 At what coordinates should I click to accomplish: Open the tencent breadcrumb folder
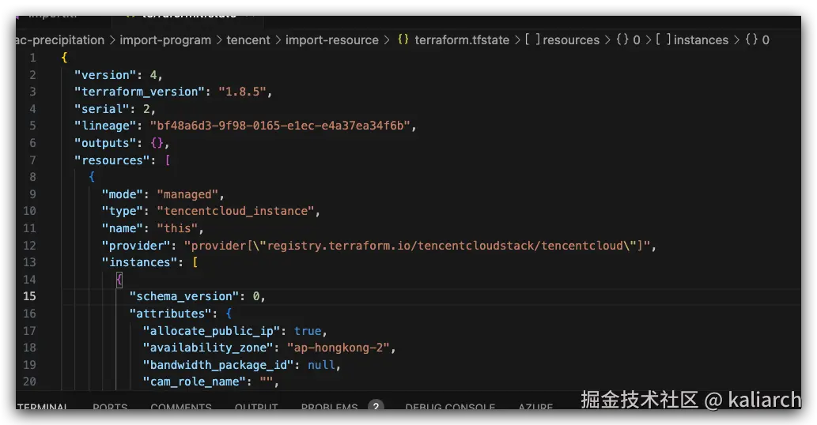(x=248, y=40)
